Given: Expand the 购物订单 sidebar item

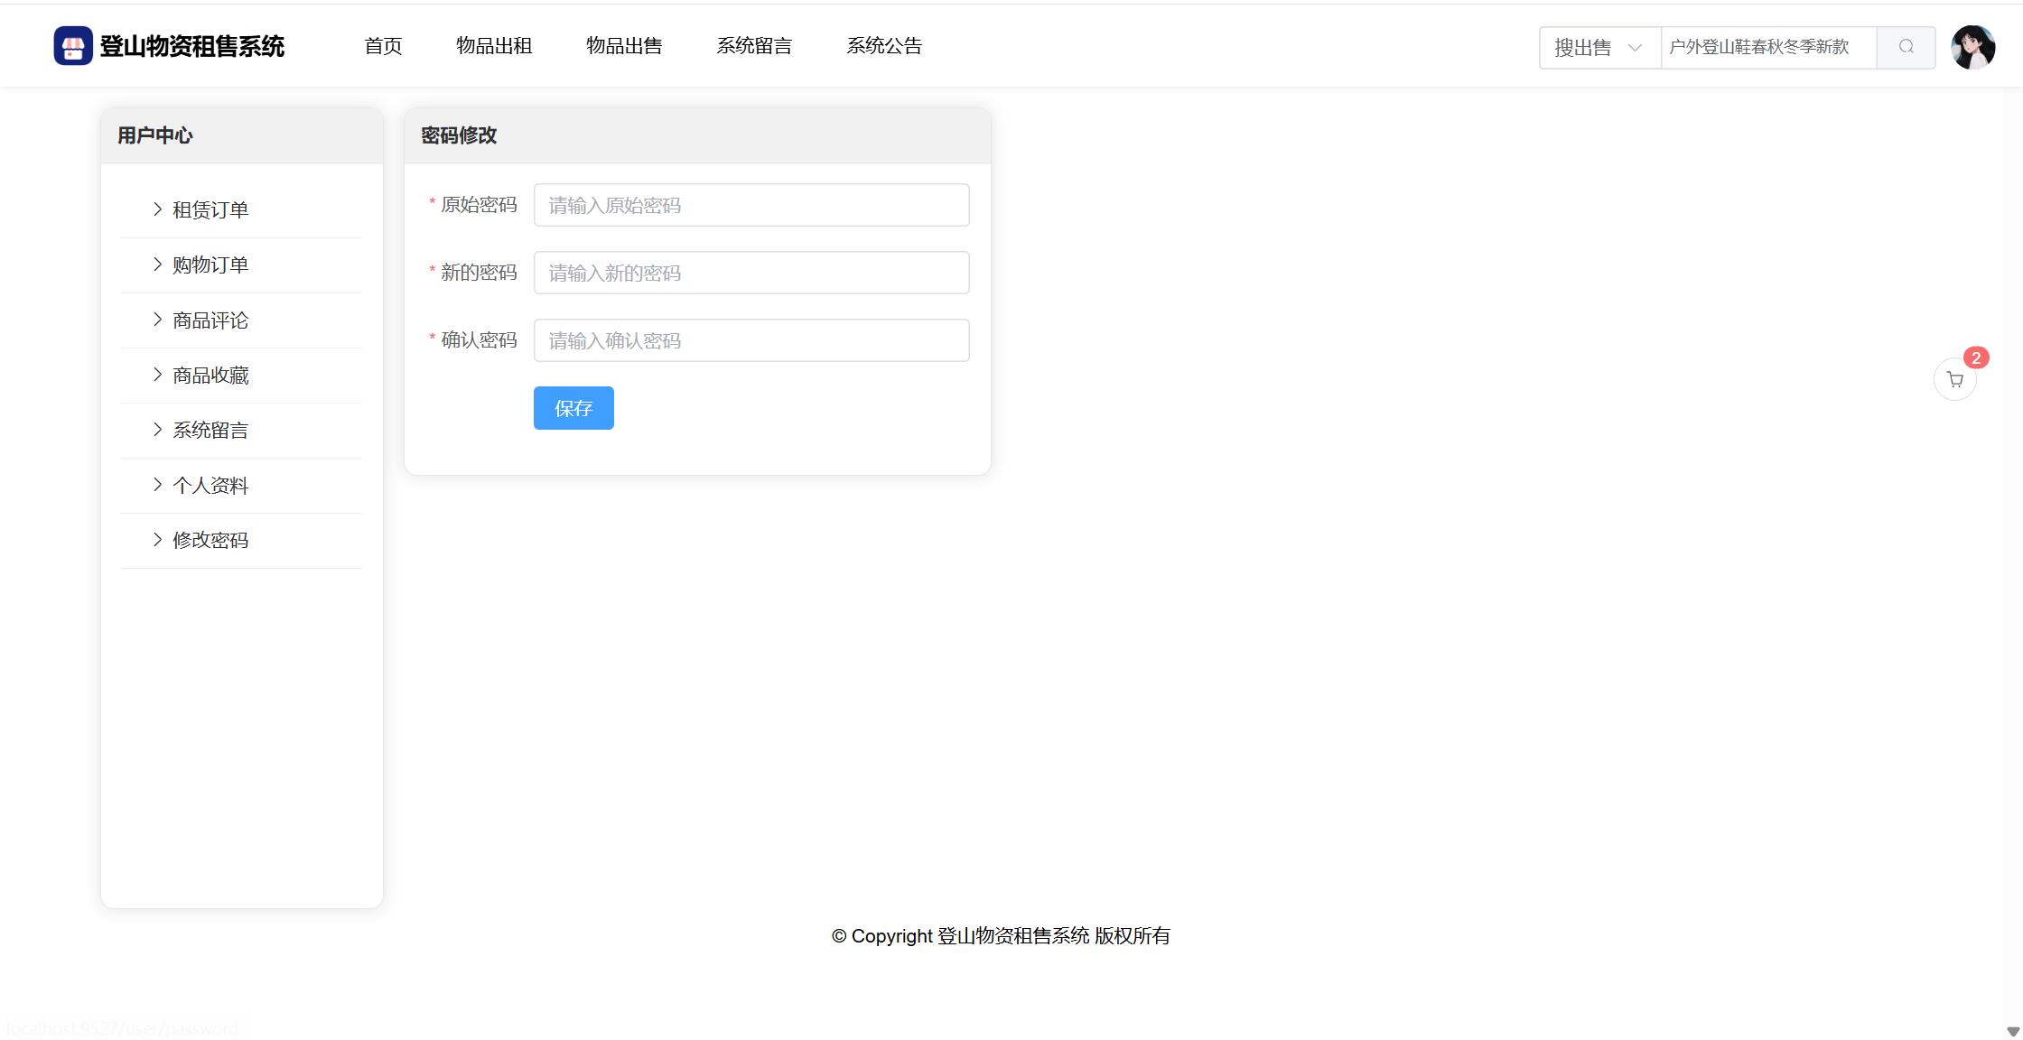Looking at the screenshot, I should 210,265.
